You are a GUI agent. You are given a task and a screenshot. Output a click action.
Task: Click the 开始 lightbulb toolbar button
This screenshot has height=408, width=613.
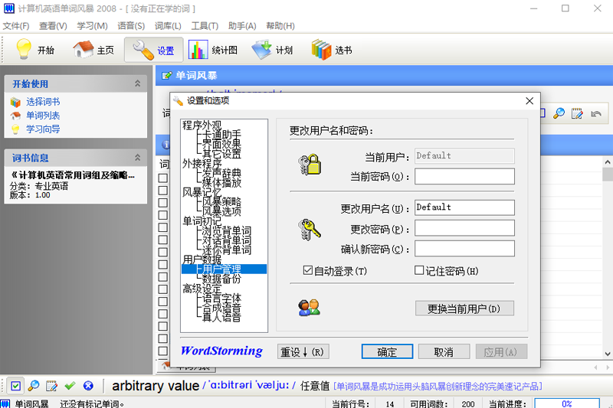point(35,50)
